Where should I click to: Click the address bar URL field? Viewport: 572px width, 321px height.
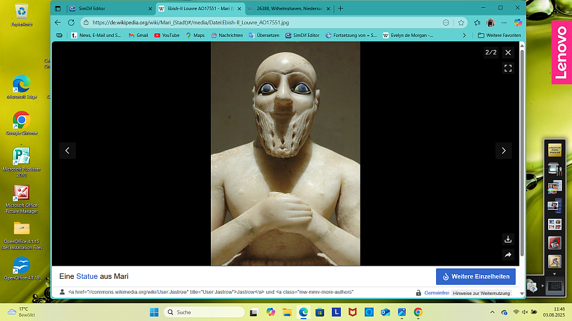point(263,23)
